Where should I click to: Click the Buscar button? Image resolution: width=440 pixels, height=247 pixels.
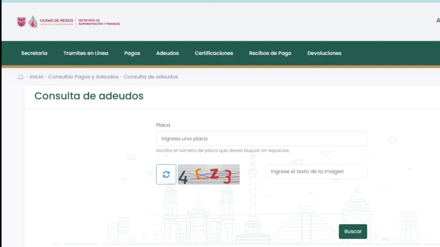pyautogui.click(x=353, y=231)
